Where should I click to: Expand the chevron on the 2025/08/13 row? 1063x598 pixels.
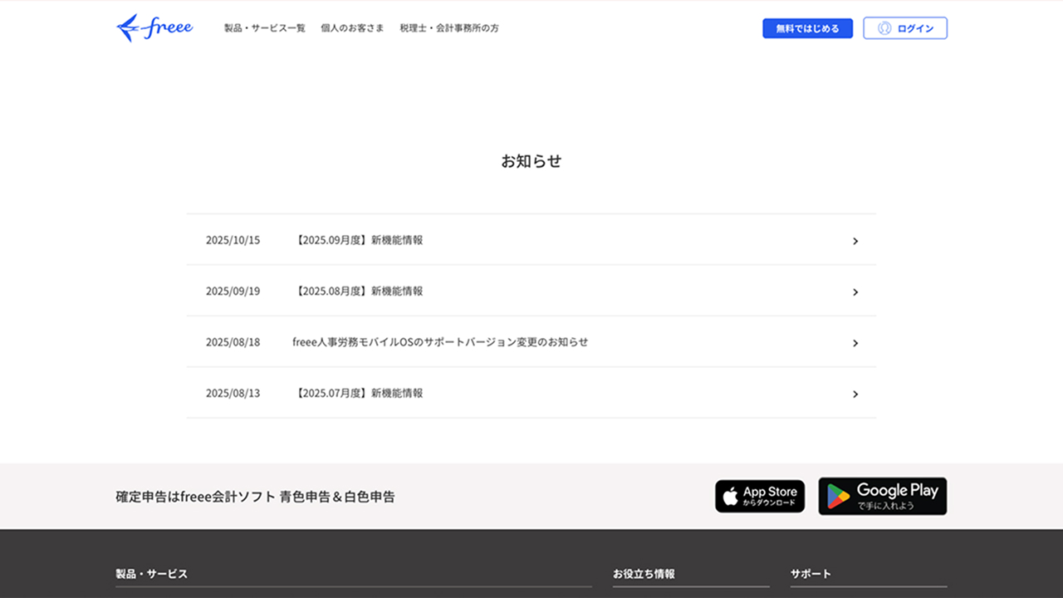[855, 394]
